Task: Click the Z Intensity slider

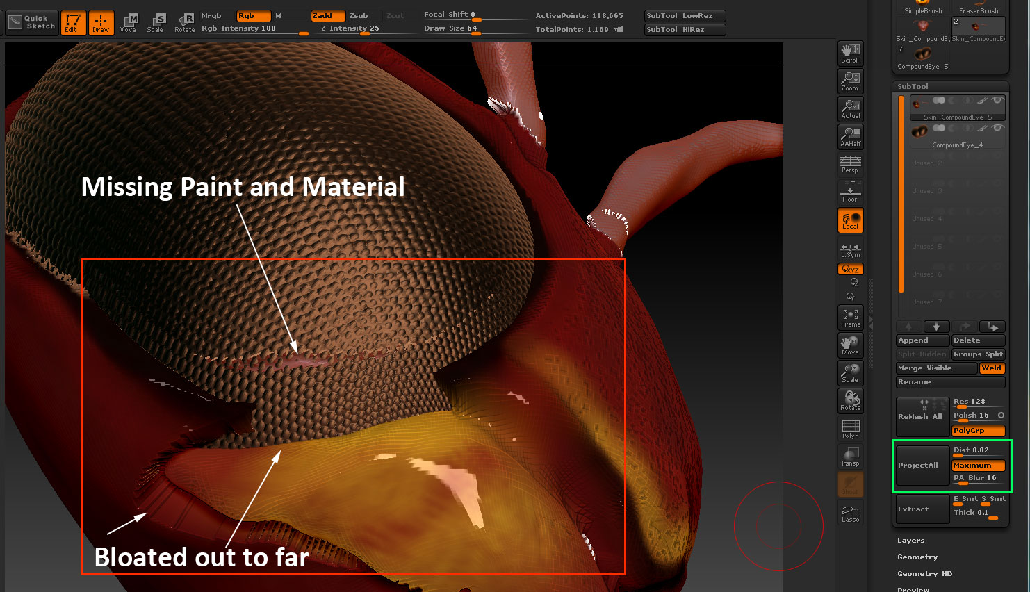Action: coord(364,29)
